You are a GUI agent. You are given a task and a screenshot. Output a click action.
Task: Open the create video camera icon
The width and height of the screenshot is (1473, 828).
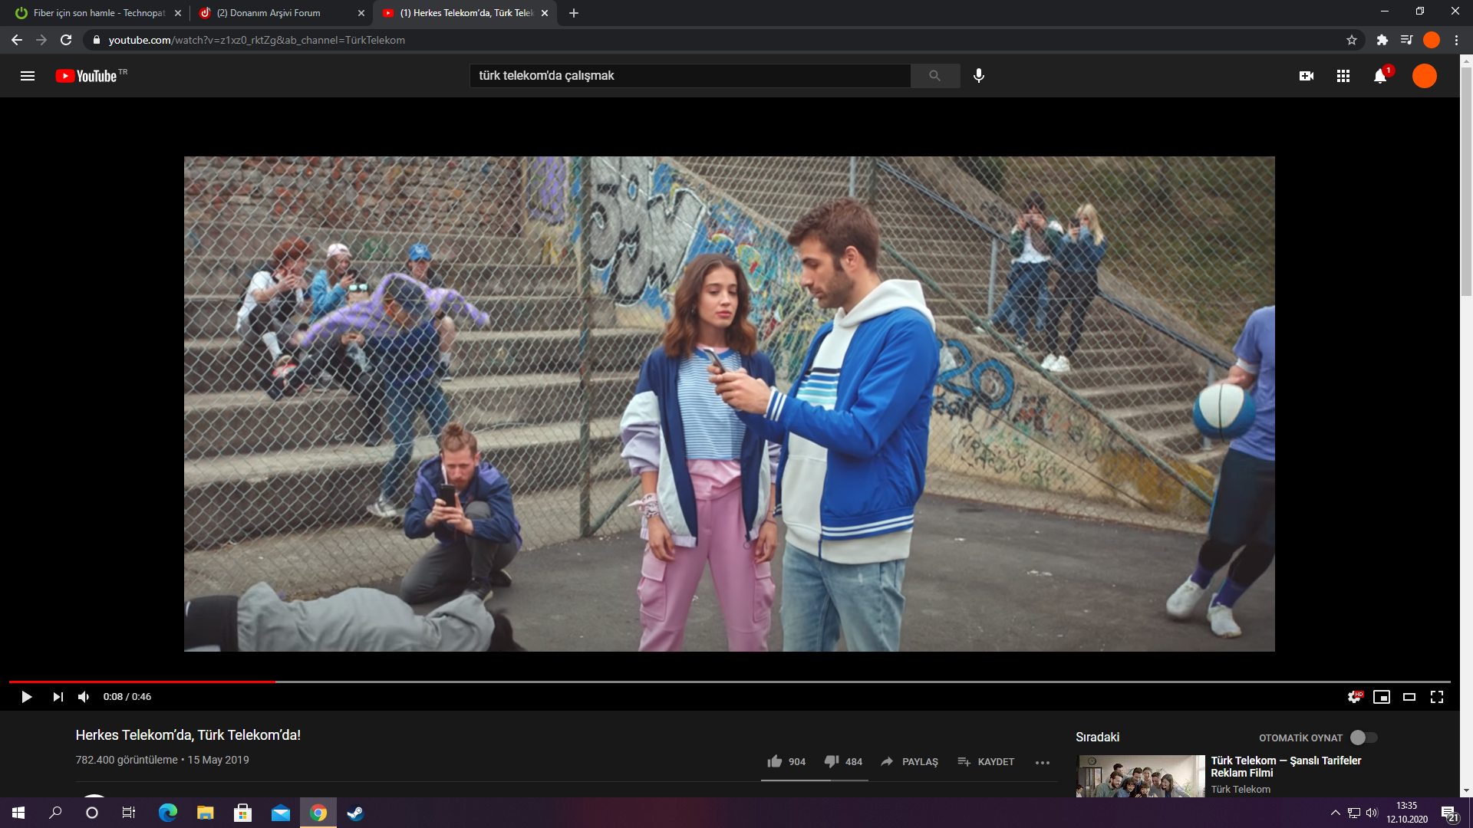pyautogui.click(x=1307, y=76)
